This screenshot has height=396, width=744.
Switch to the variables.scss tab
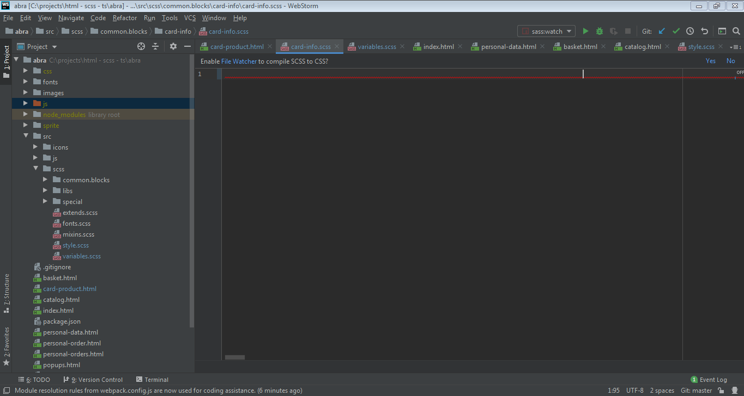pyautogui.click(x=377, y=47)
